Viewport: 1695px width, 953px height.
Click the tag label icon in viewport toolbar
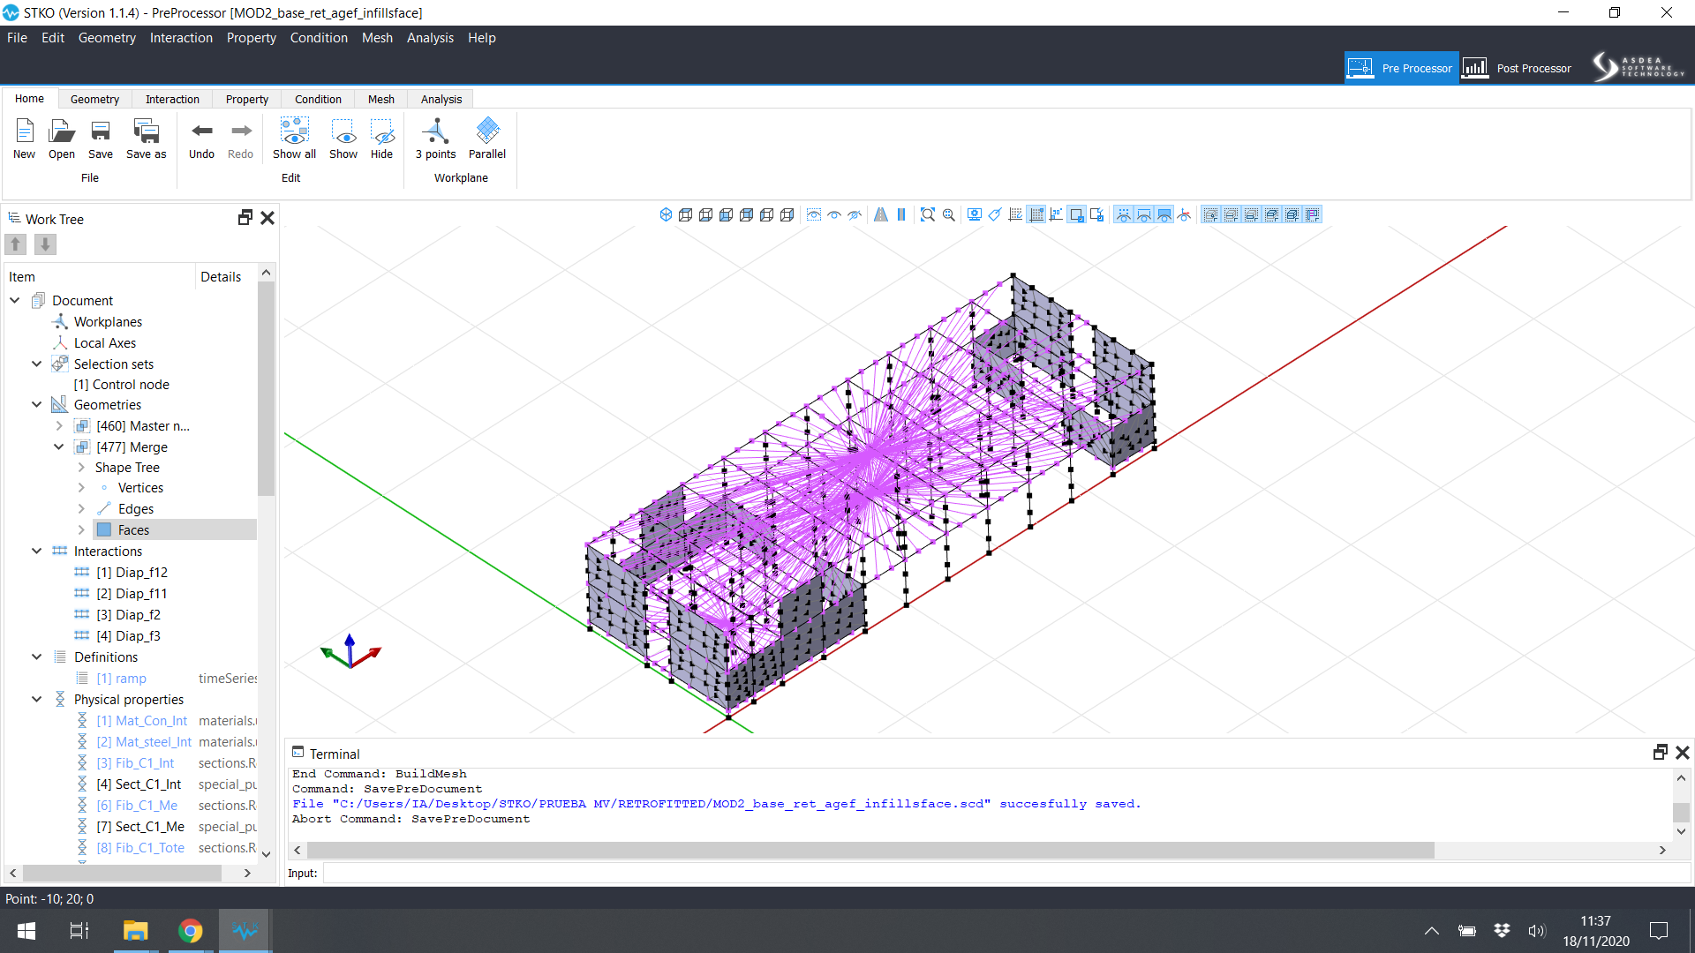pyautogui.click(x=995, y=214)
